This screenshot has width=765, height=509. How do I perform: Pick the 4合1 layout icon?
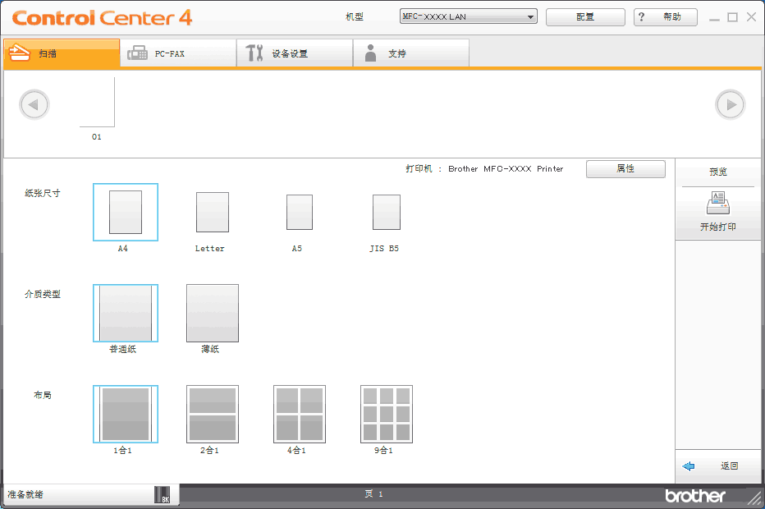pyautogui.click(x=299, y=414)
